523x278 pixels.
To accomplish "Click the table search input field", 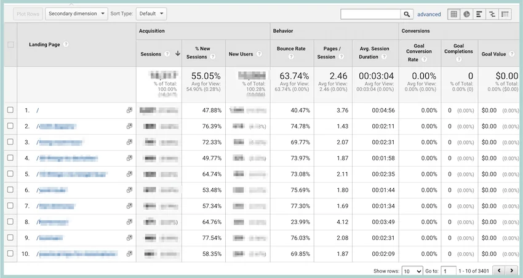I will [x=370, y=14].
